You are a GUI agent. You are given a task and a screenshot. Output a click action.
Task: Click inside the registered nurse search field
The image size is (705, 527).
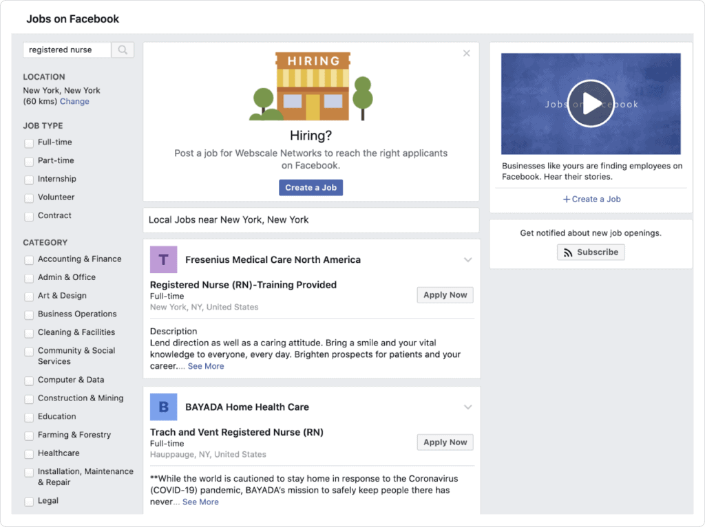65,50
